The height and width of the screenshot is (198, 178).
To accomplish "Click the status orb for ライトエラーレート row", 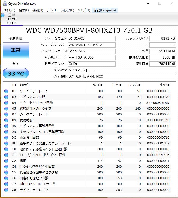I will (x=6, y=190).
